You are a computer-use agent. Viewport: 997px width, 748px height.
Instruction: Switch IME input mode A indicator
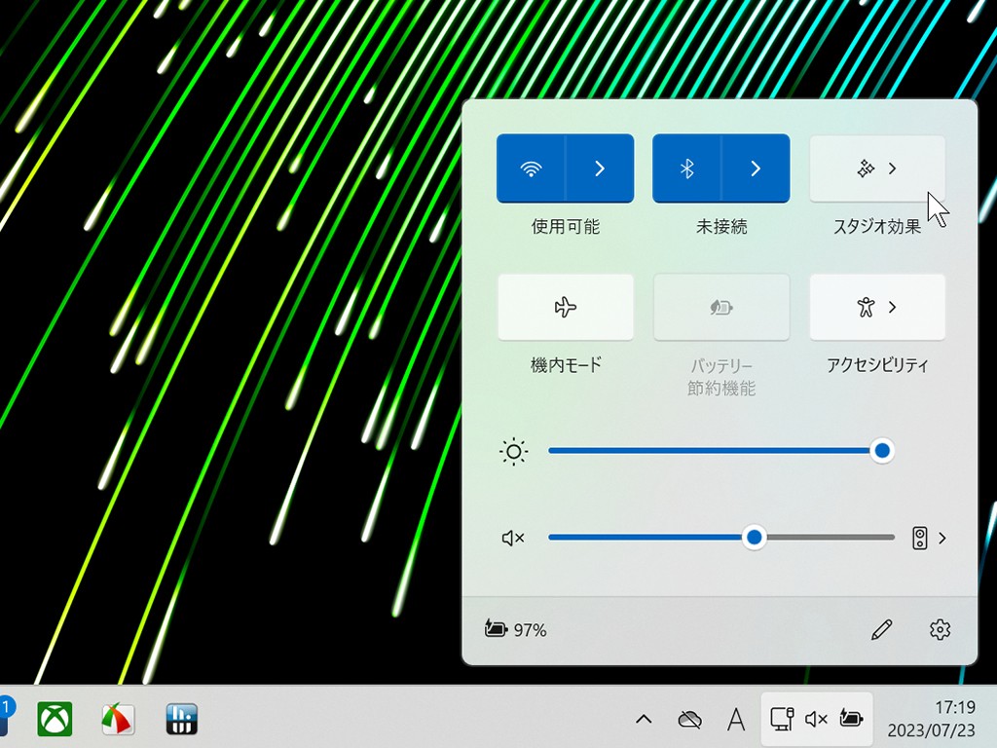(x=736, y=720)
